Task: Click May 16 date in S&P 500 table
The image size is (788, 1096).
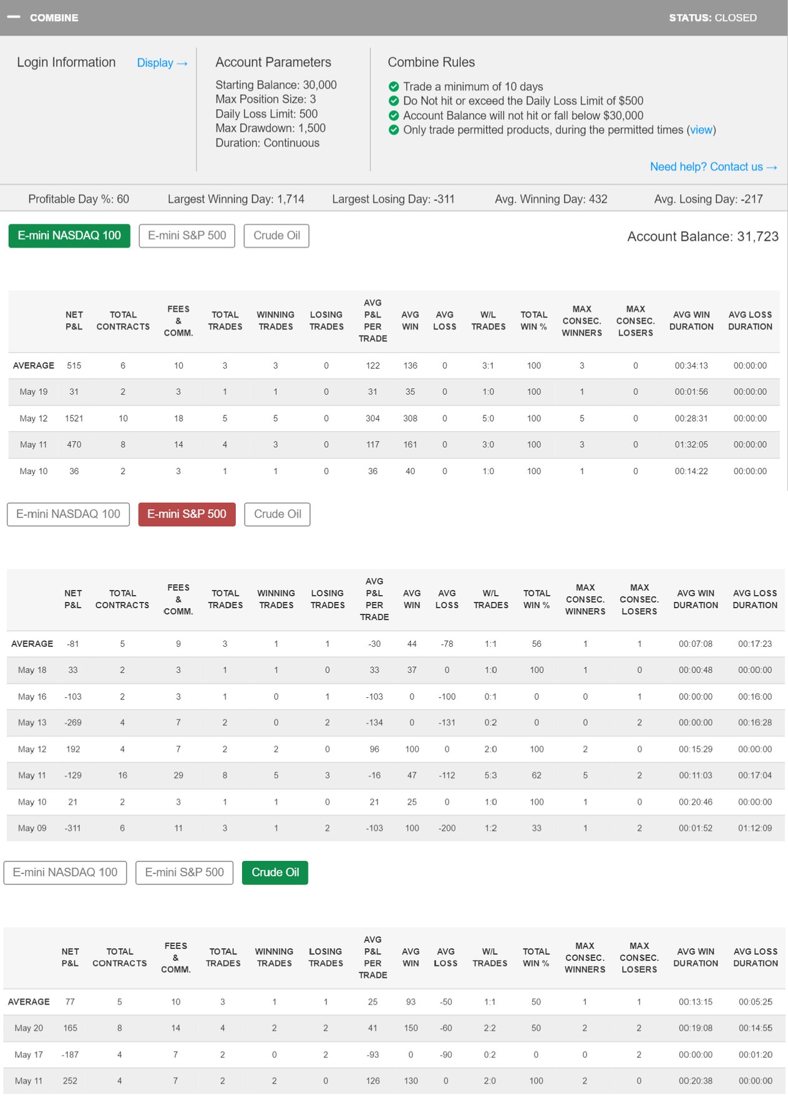Action: 32,697
